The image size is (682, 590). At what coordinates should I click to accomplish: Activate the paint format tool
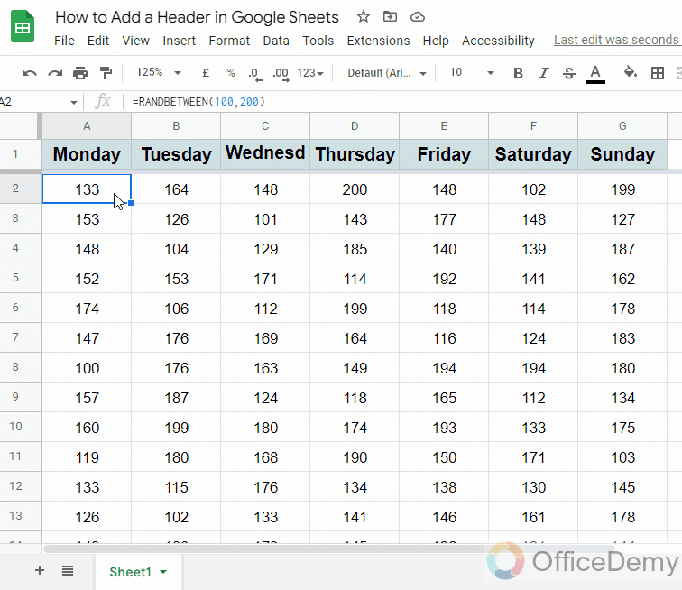[x=106, y=73]
